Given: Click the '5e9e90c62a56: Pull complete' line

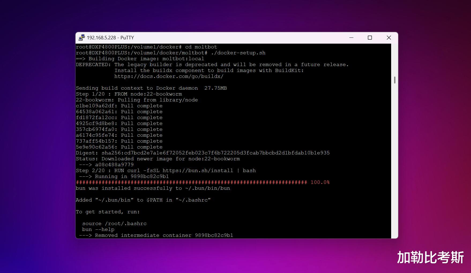Looking at the screenshot, I should click(119, 147).
